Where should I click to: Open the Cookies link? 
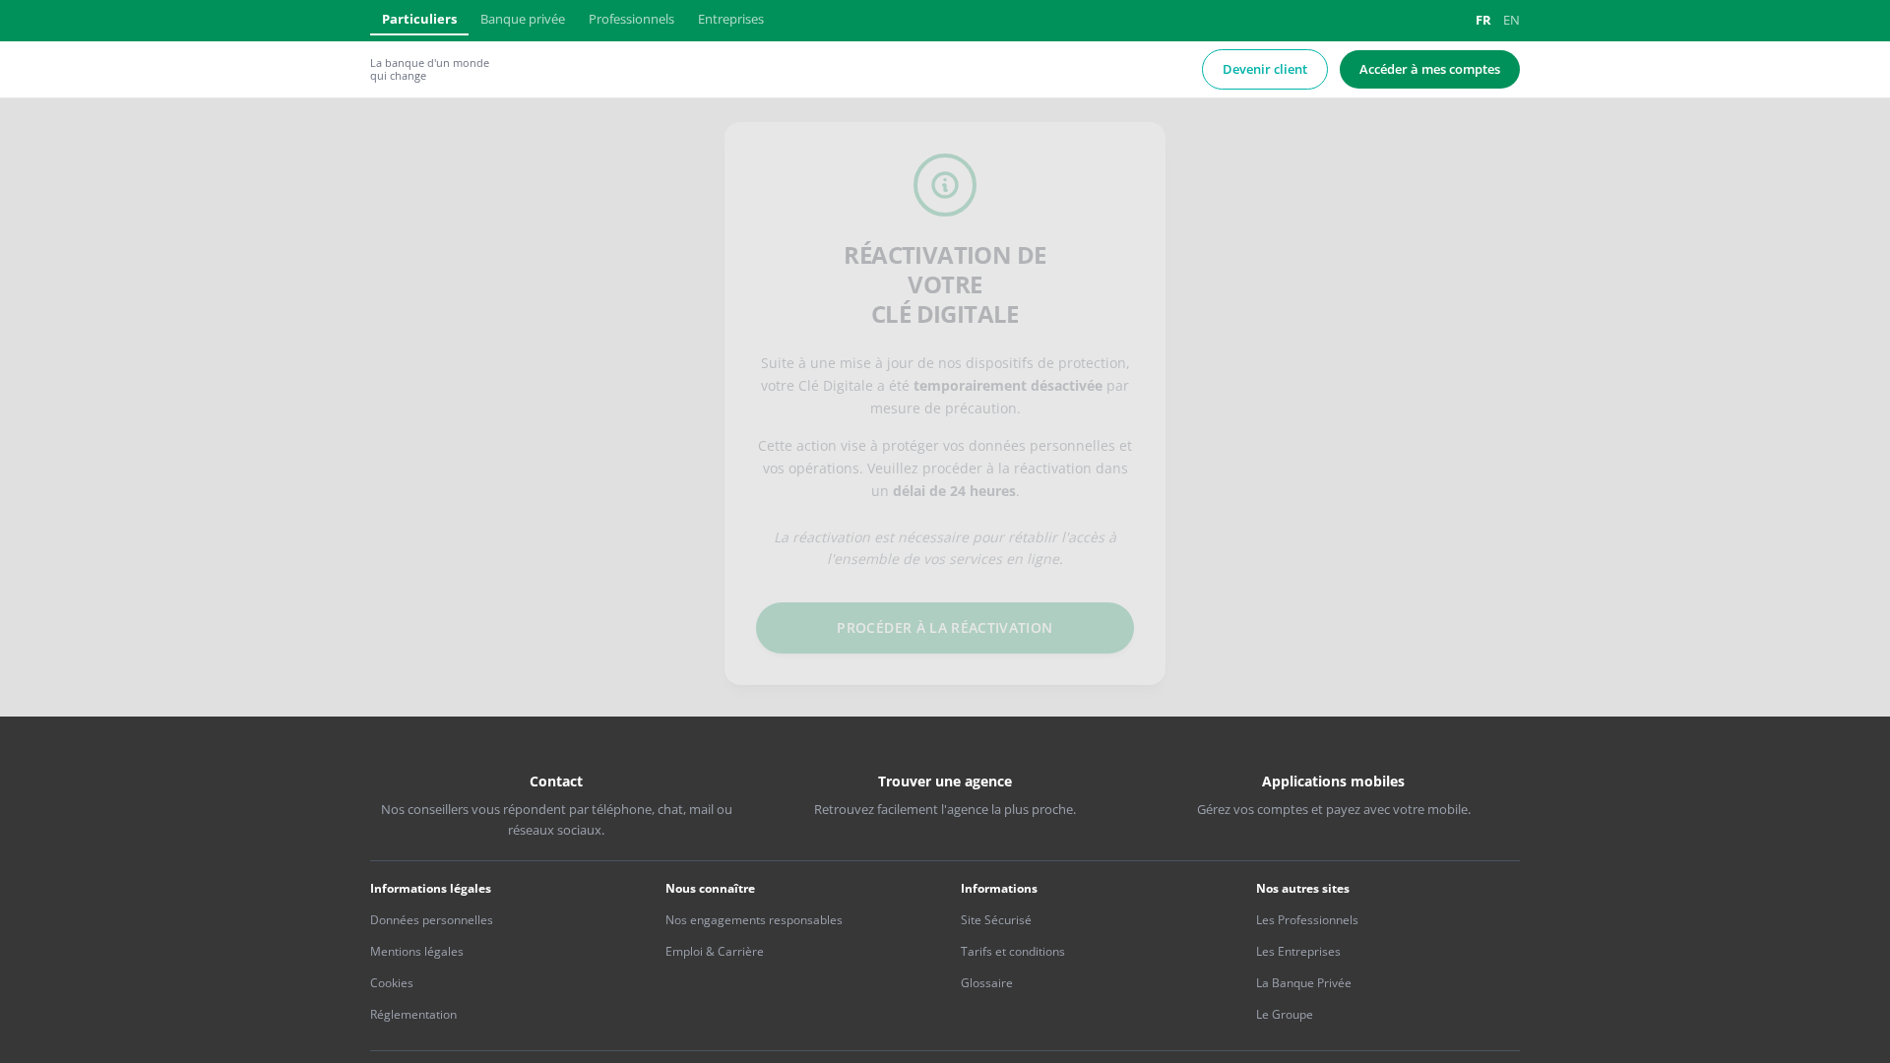392,982
